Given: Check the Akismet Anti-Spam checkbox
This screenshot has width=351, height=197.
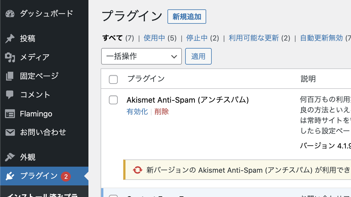Looking at the screenshot, I should click(x=113, y=100).
